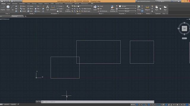Click Edit Attributes button
190x106 pixels.
[x=102, y=11]
